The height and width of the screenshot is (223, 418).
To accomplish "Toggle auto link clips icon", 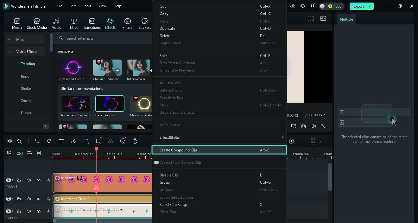I will tap(20, 153).
